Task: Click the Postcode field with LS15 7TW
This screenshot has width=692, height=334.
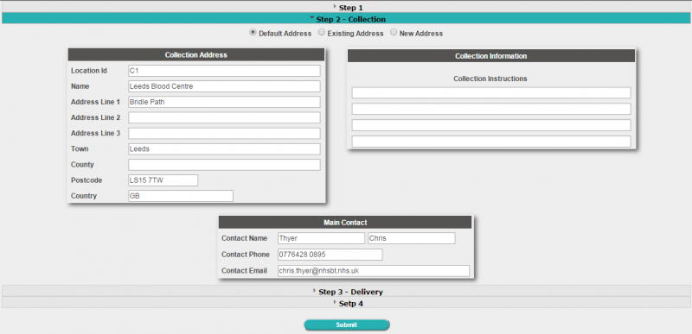Action: click(163, 180)
